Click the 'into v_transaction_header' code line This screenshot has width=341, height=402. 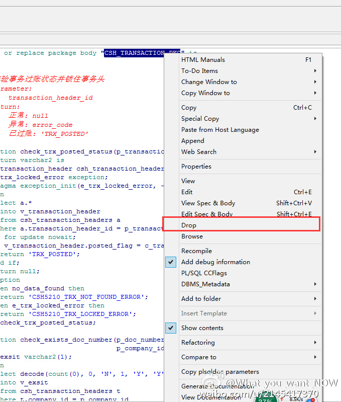pyautogui.click(x=50, y=211)
